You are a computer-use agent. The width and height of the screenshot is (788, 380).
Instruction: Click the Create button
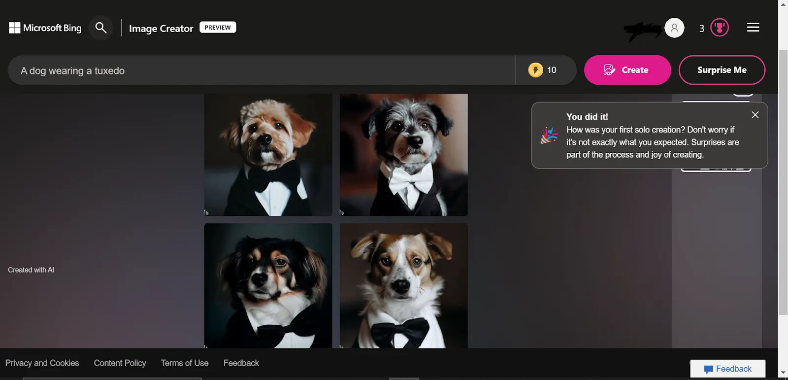(627, 70)
